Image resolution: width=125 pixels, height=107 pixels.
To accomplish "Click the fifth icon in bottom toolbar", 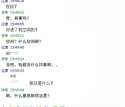I will [32, 107].
